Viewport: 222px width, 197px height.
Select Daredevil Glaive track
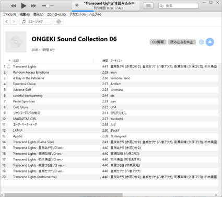tap(109, 84)
